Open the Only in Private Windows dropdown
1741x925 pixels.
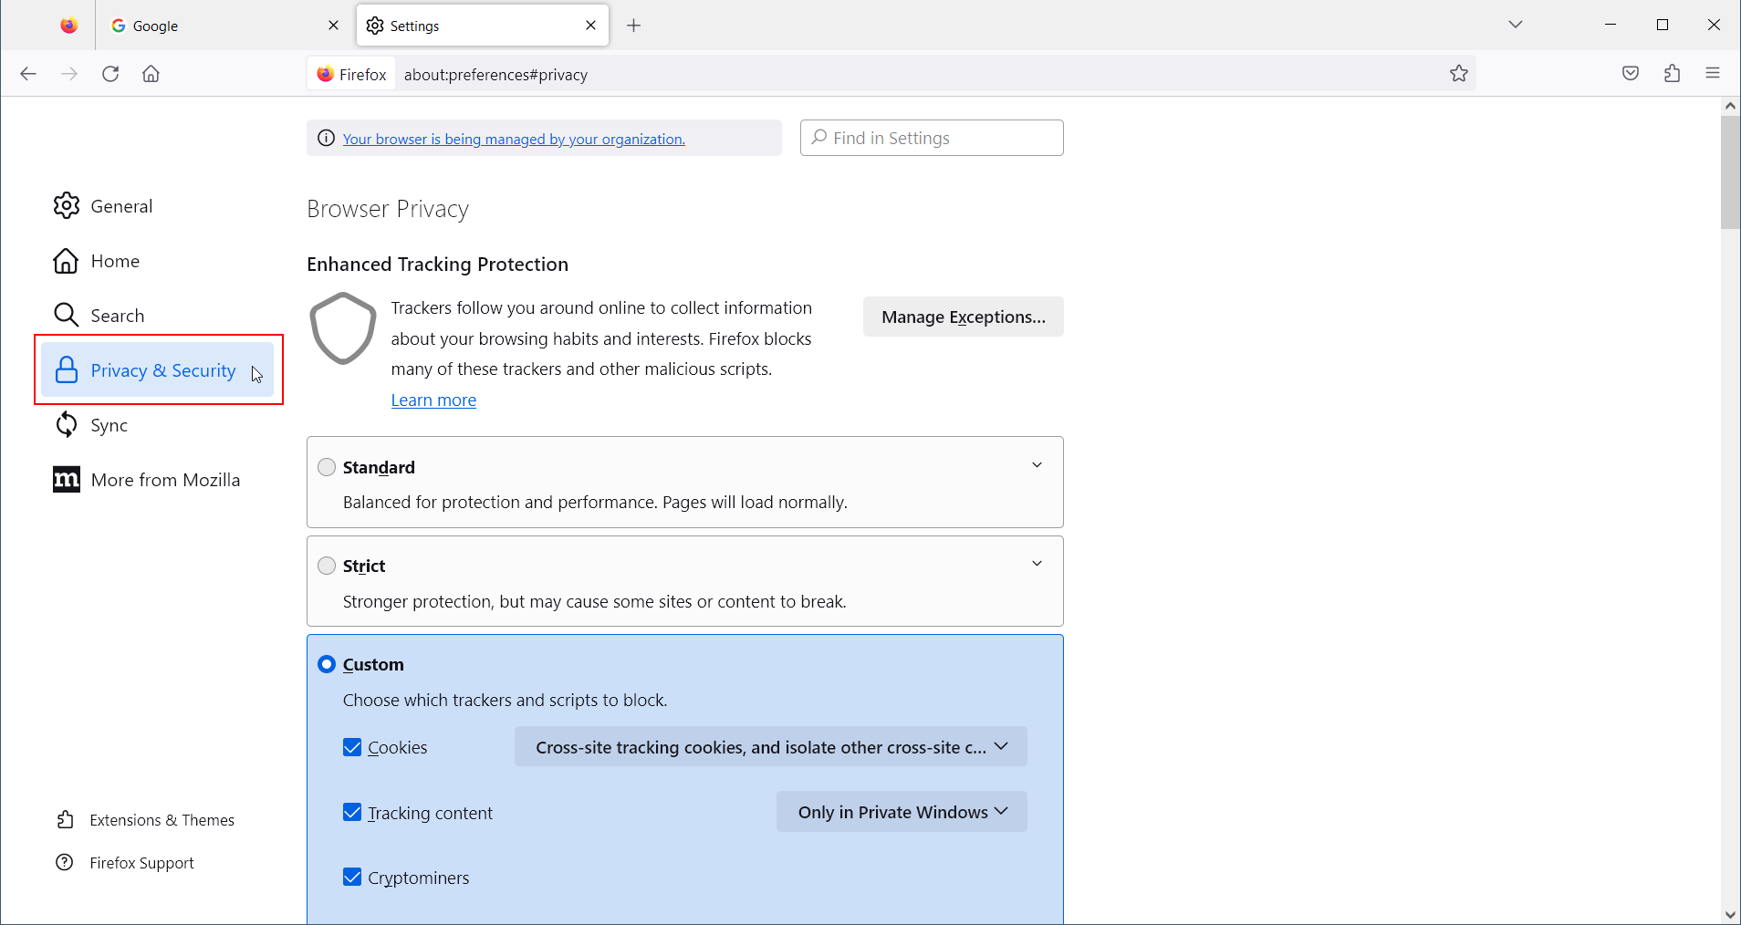click(901, 811)
